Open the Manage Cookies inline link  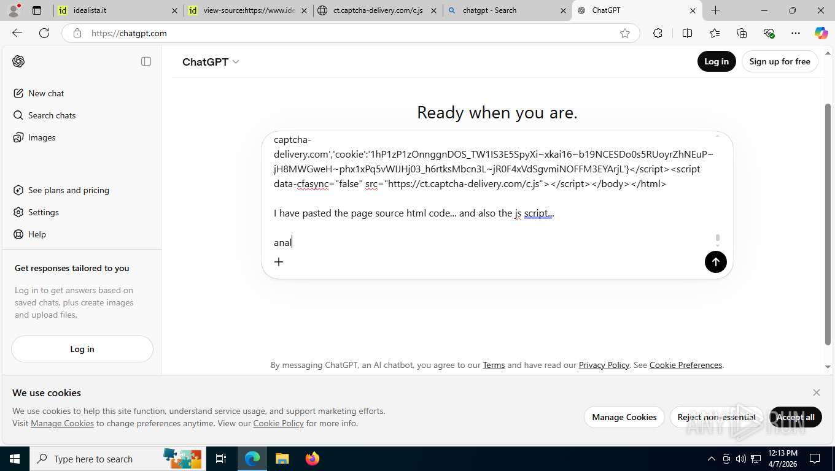pos(62,423)
